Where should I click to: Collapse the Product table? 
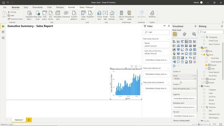point(200,86)
